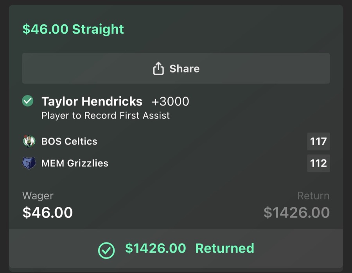Click the Celtics score box showing 117

point(319,141)
